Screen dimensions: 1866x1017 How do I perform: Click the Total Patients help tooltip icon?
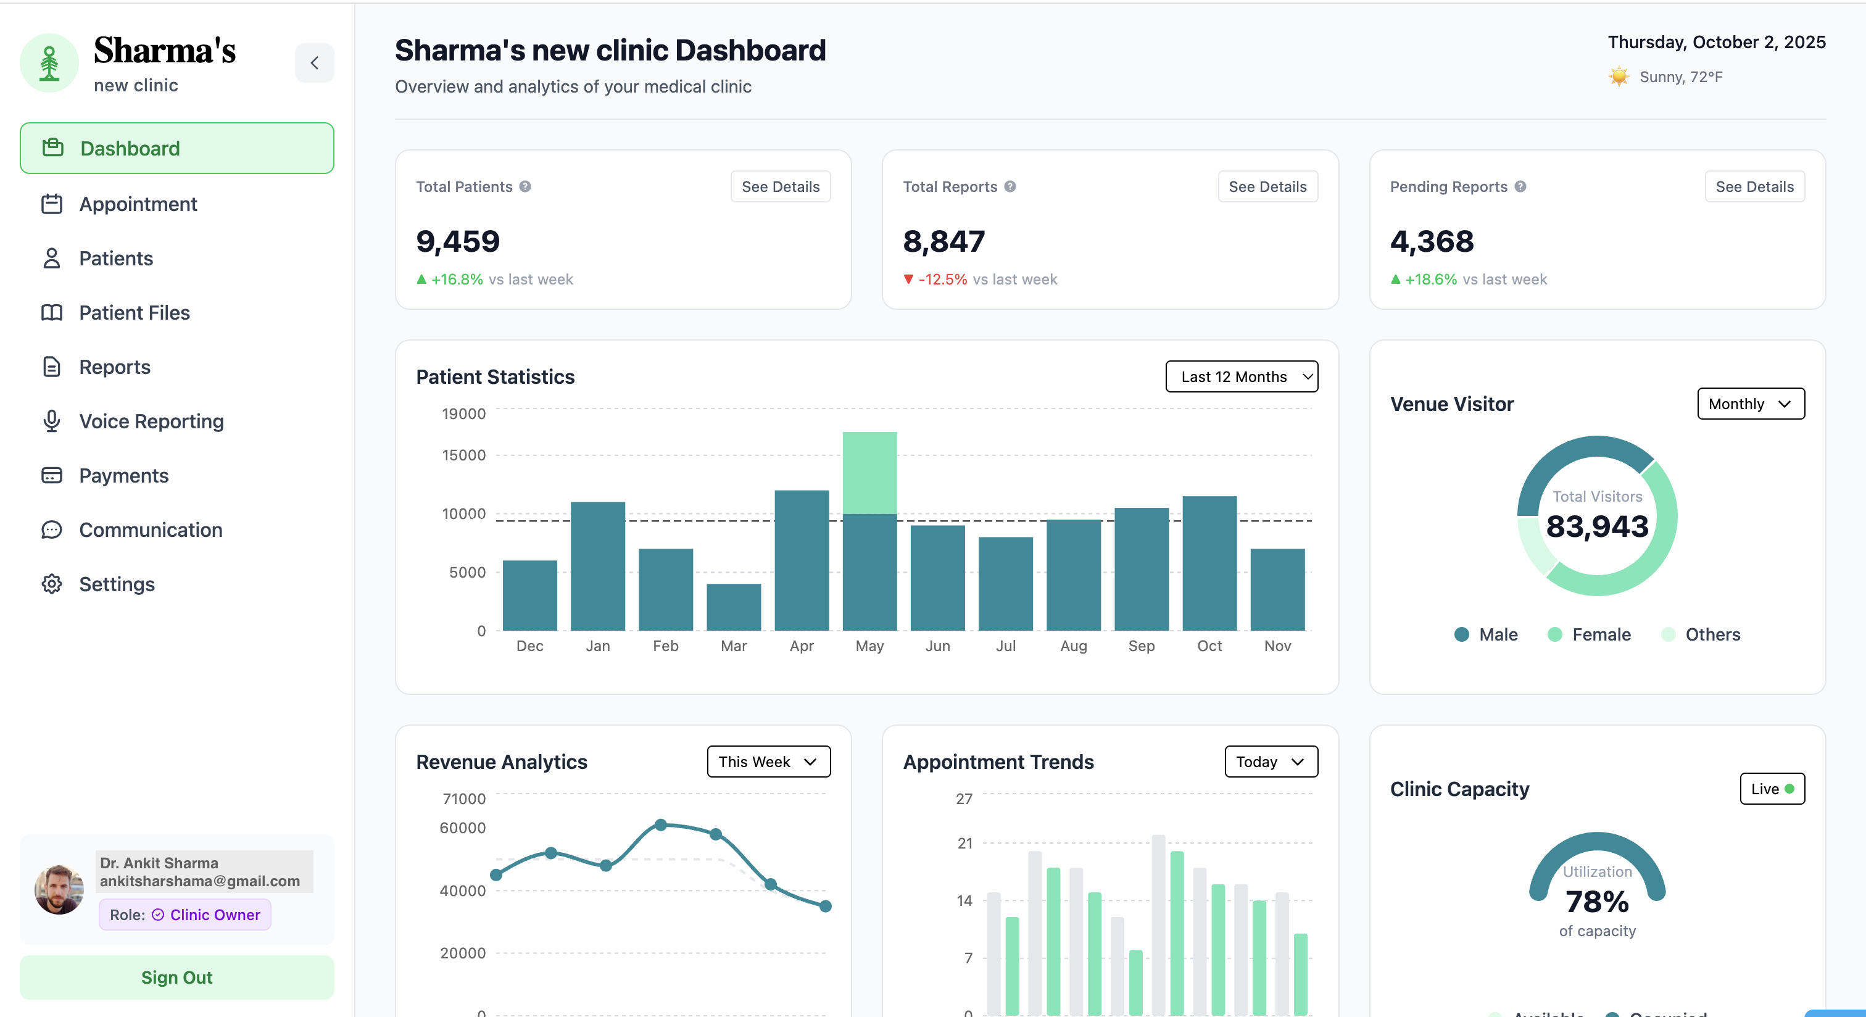pos(525,186)
